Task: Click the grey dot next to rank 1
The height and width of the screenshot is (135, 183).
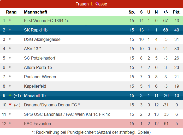Action: tap(10, 20)
